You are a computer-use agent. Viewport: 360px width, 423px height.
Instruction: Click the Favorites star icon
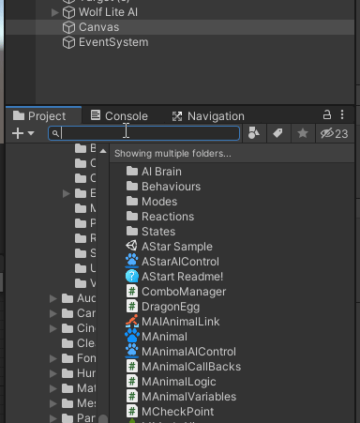coord(303,133)
